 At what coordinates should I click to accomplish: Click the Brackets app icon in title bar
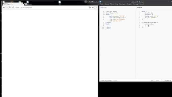(100, 2)
